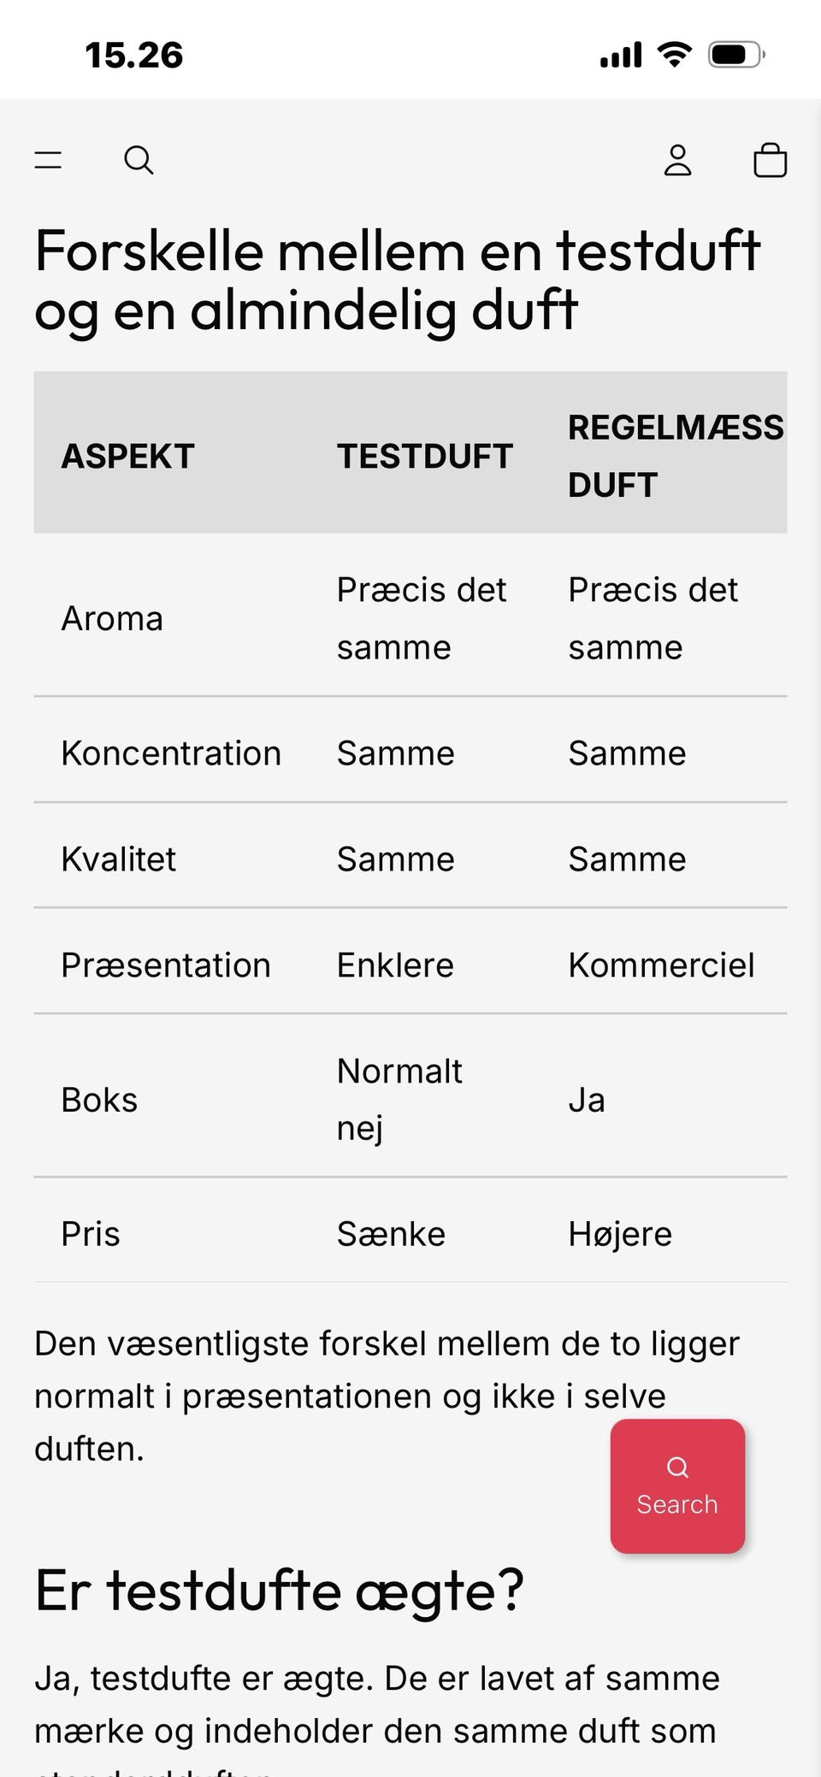Tap the 15.26 clock in status bar
The width and height of the screenshot is (821, 1777).
[x=134, y=56]
